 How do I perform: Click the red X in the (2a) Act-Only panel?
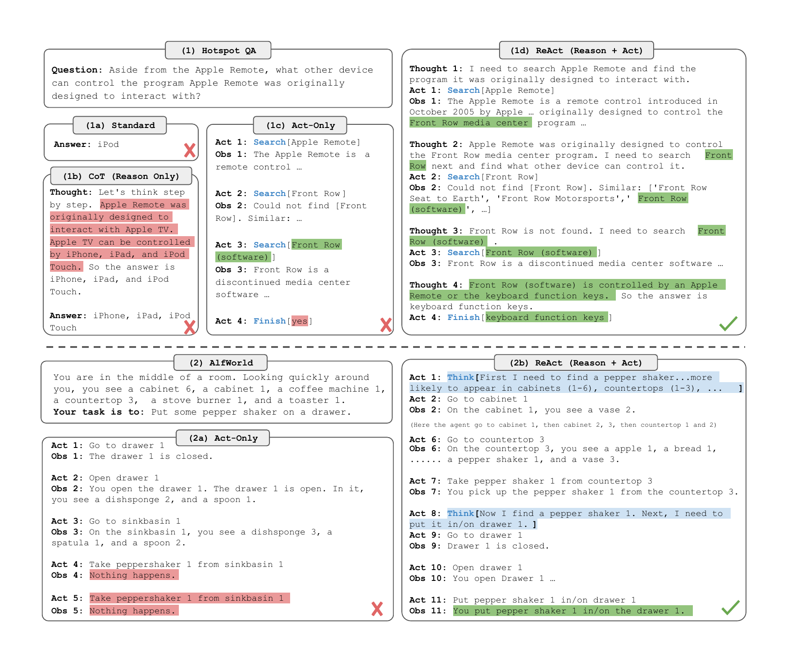coord(377,609)
